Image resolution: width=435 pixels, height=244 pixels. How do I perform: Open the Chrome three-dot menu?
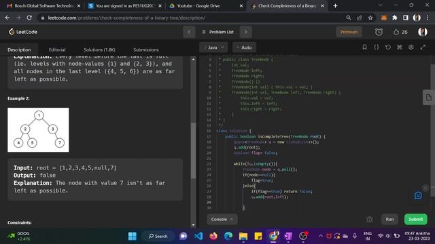pos(428,18)
